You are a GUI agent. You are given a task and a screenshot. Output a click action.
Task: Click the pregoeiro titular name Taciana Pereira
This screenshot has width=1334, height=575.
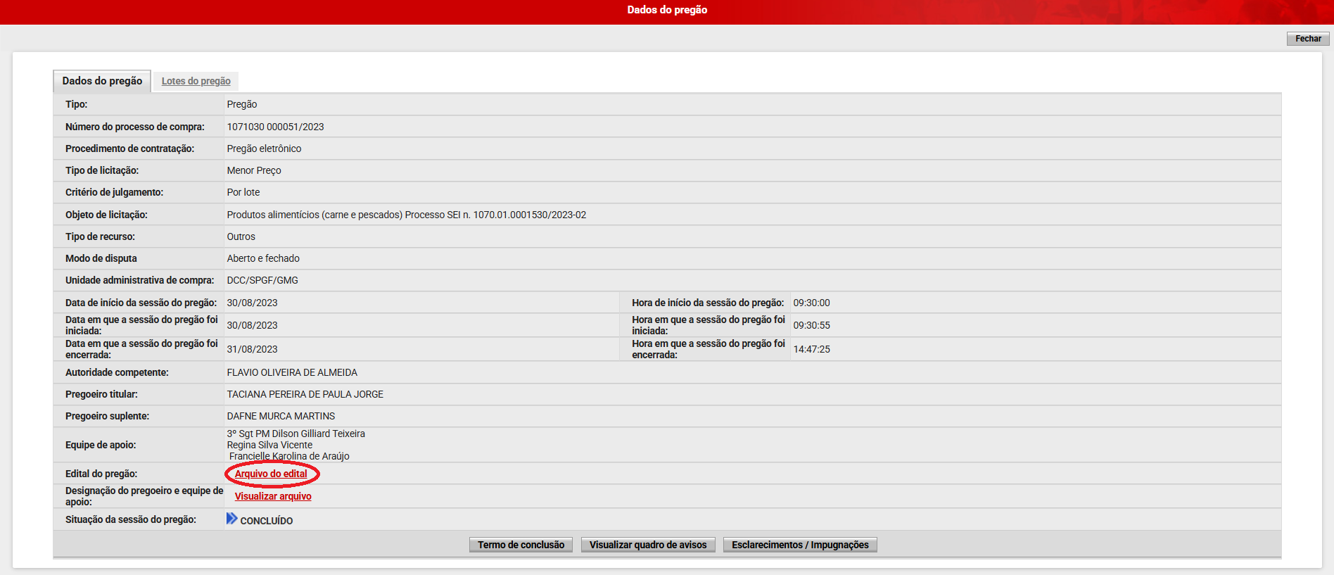tap(305, 394)
